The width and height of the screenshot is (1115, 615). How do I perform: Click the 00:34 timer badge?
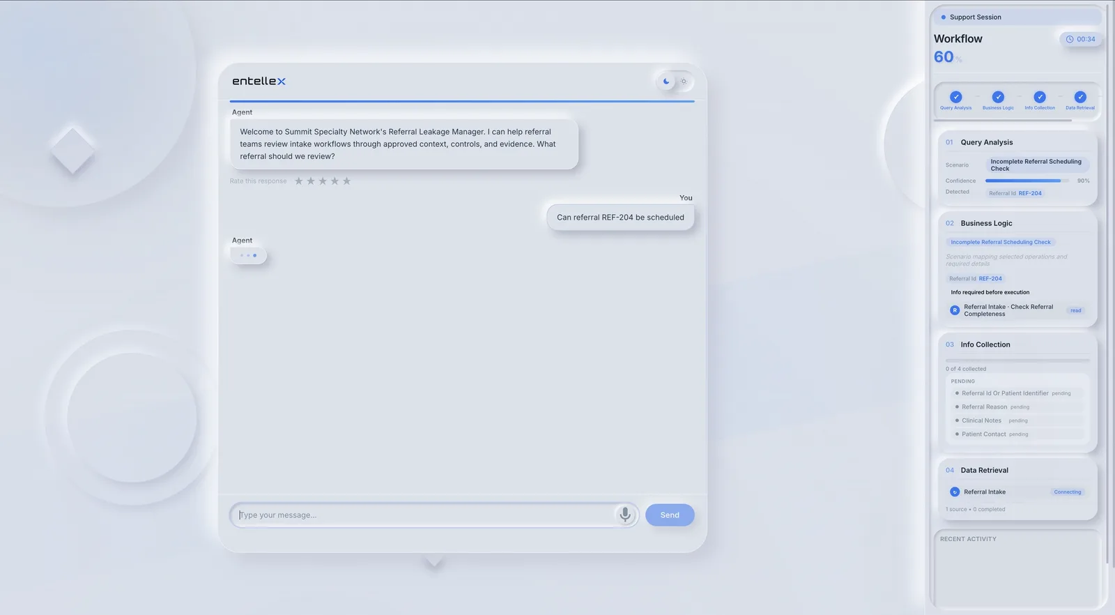(x=1080, y=39)
